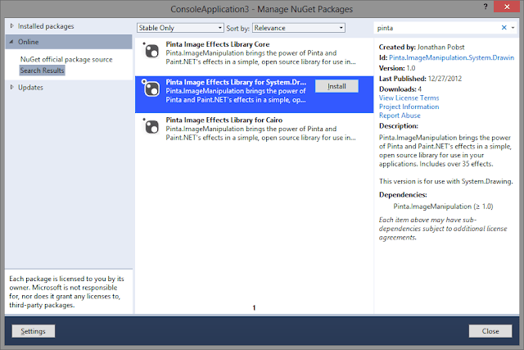Open the Sort by Relevance dropdown
The width and height of the screenshot is (524, 350).
(299, 28)
